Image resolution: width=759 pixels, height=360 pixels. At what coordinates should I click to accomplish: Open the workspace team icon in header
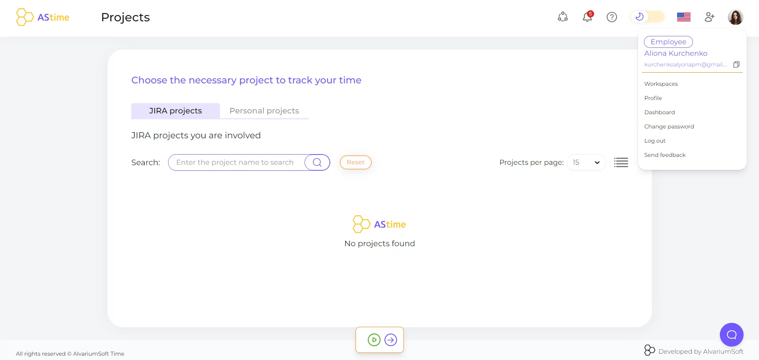coord(563,17)
